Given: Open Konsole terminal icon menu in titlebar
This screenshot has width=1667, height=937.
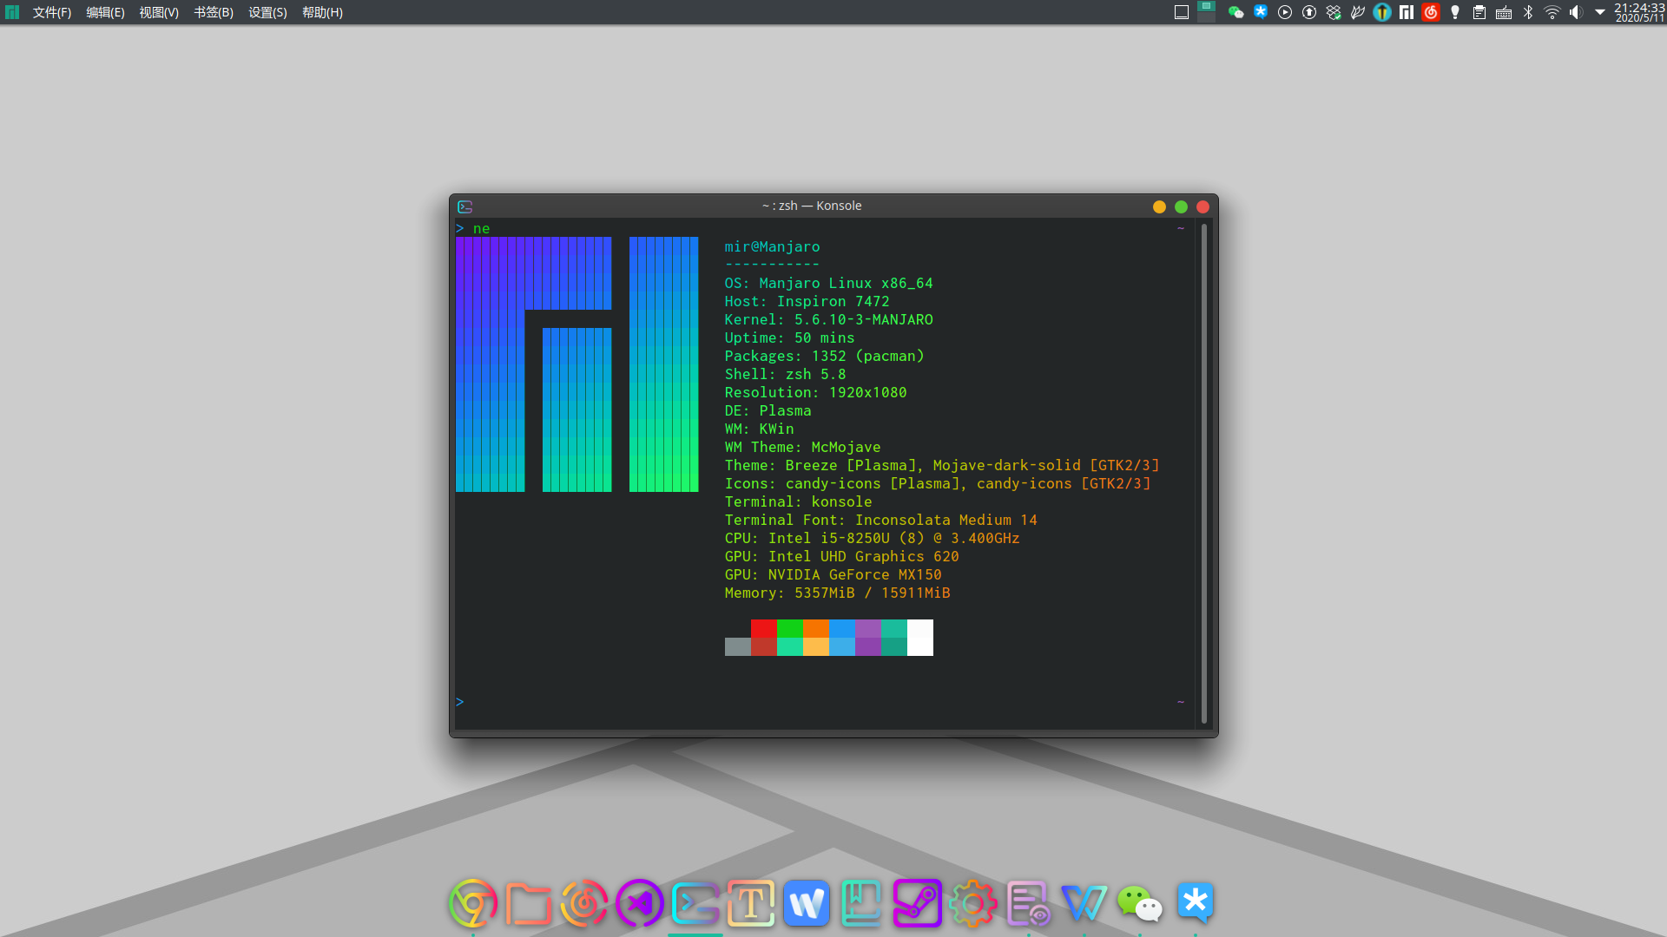Looking at the screenshot, I should (465, 206).
